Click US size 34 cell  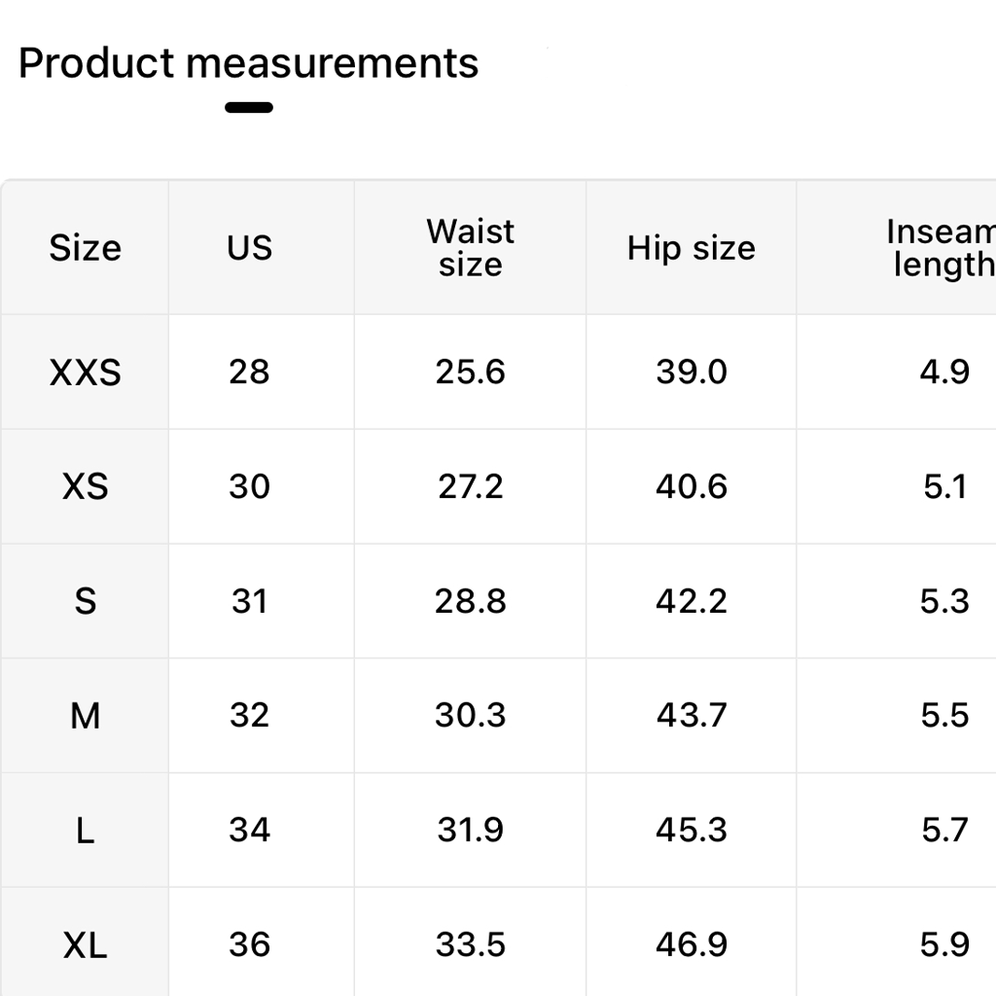(x=249, y=831)
